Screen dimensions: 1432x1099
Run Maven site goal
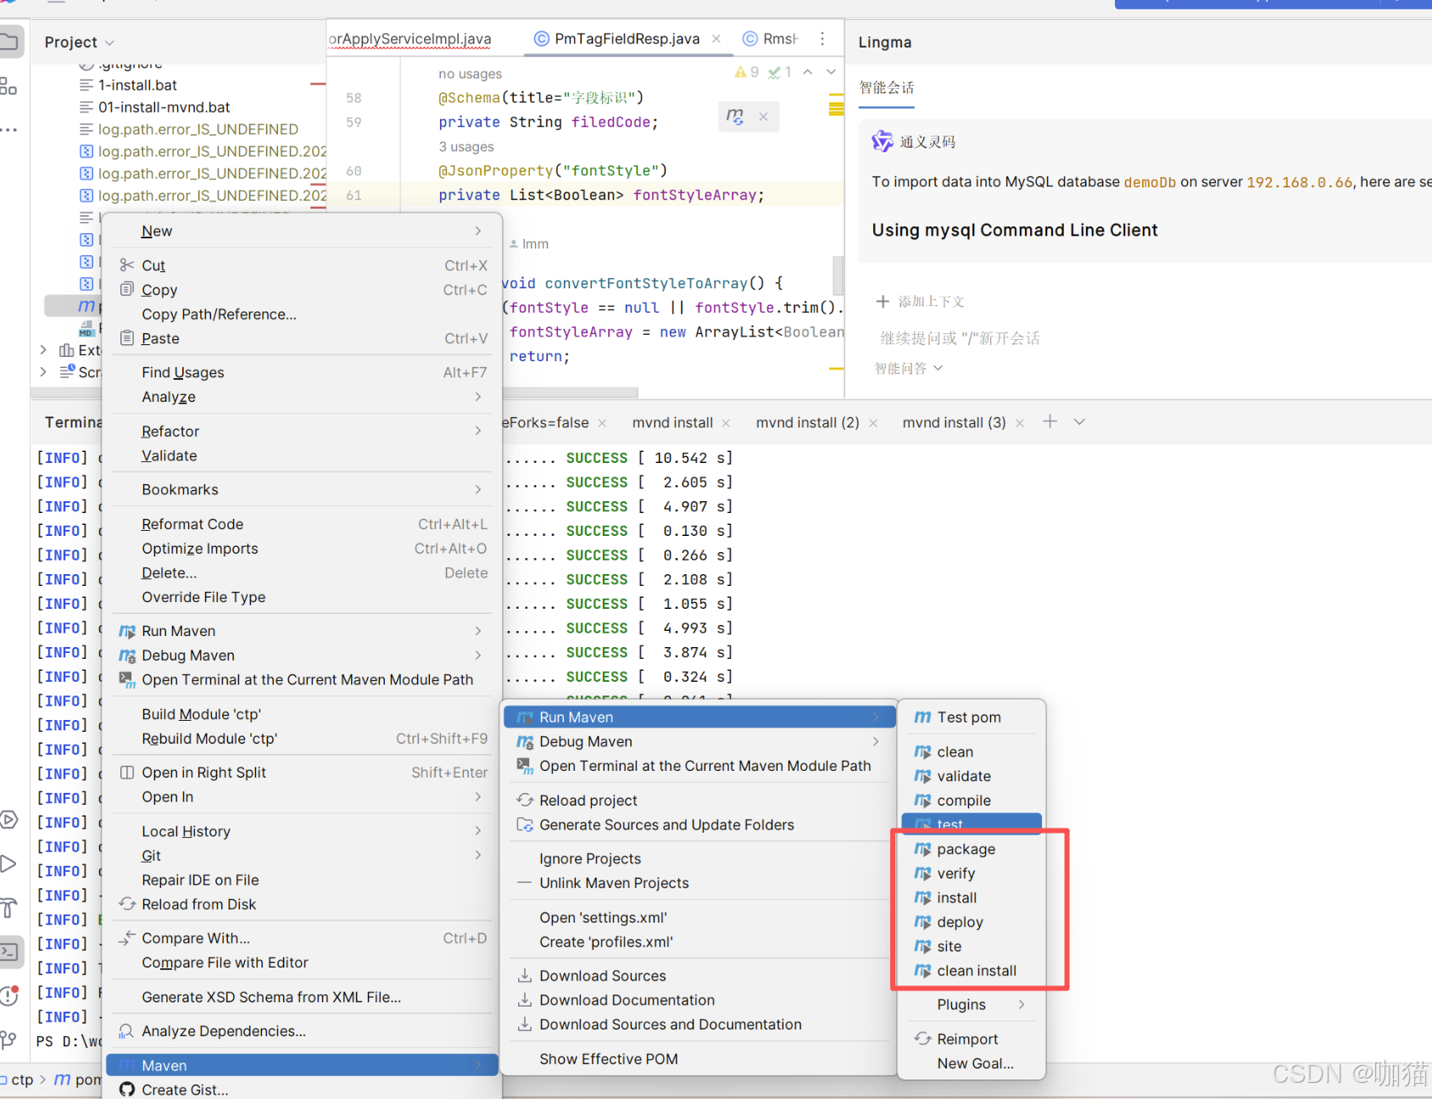point(972,946)
